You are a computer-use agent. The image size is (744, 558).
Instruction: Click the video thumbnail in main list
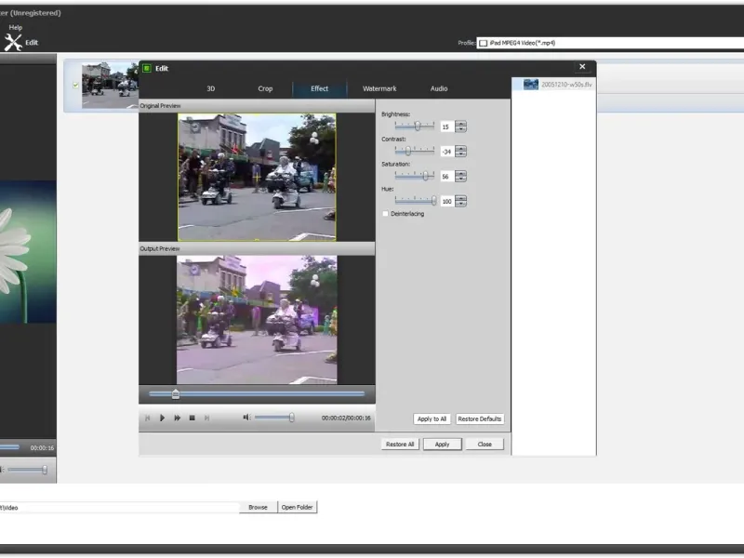110,86
